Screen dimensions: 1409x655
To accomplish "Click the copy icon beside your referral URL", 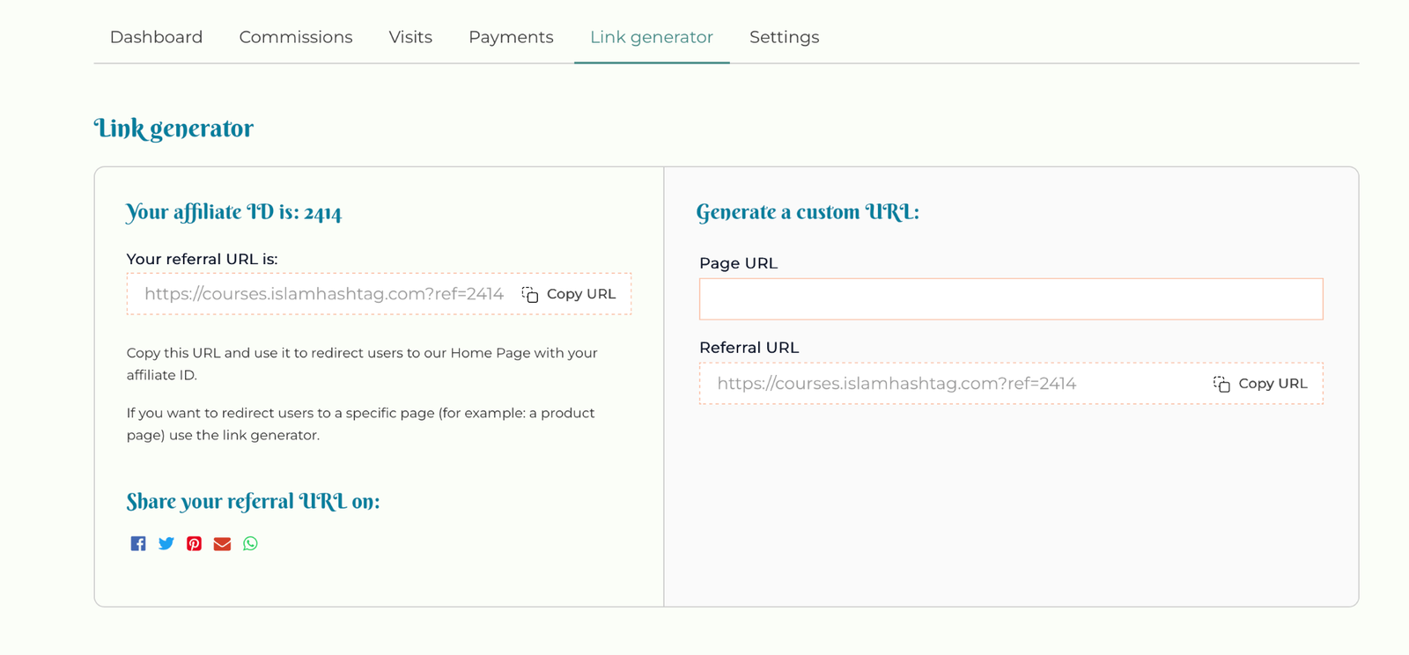I will pyautogui.click(x=530, y=295).
